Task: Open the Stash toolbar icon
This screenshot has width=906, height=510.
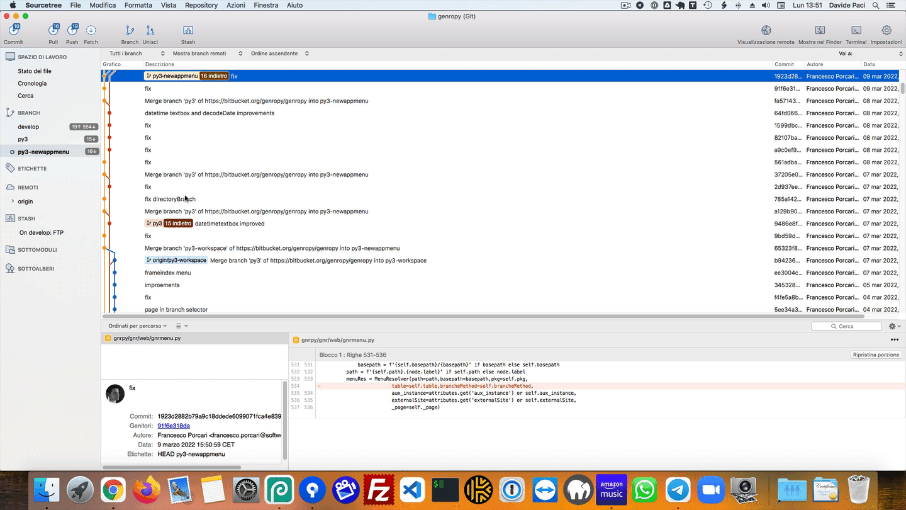Action: [x=188, y=30]
